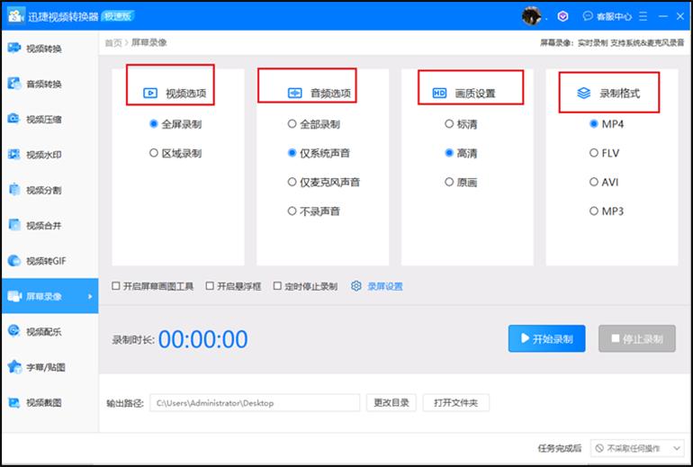Enable 开启悬浮框 checkbox
This screenshot has height=467, width=693.
click(210, 286)
